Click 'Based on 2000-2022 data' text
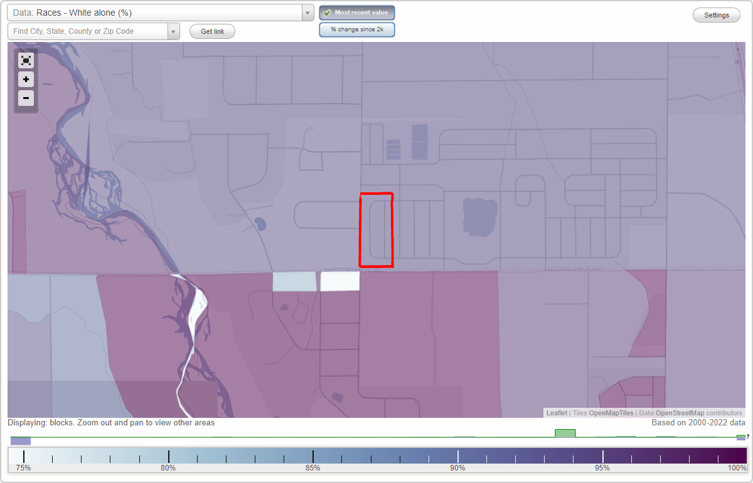753x483 pixels. tap(698, 423)
